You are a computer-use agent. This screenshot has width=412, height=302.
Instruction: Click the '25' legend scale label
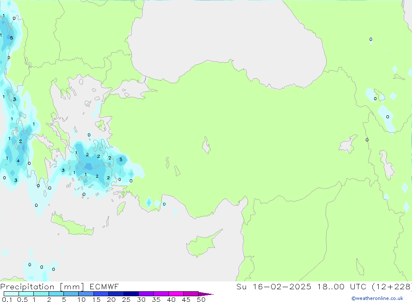click(126, 300)
